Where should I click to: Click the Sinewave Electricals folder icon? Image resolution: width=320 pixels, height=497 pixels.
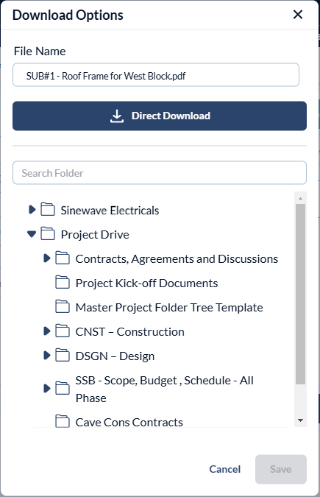(48, 209)
